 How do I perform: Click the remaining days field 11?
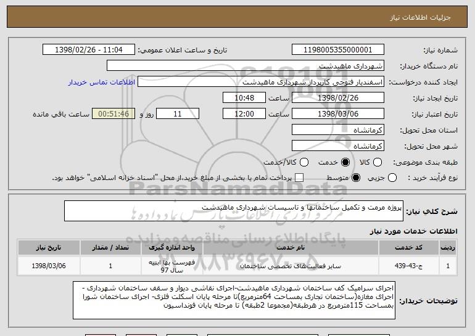tap(178, 114)
